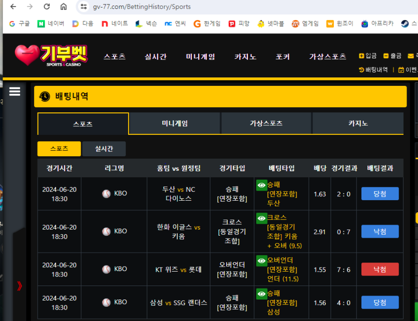This screenshot has height=321, width=418.
Task: Select the 실시간 sub-filter button
Action: (104, 149)
